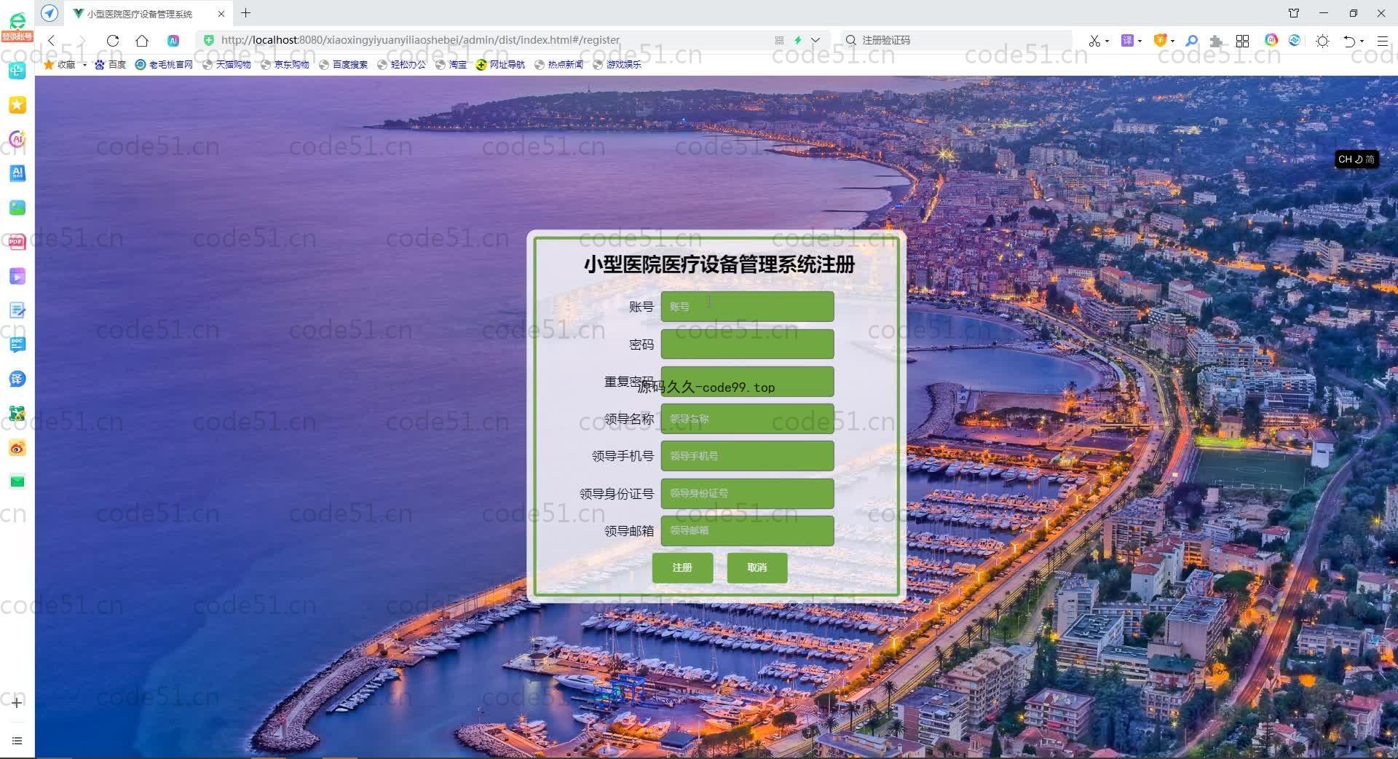Open the purple video play sidebar icon
This screenshot has height=759, width=1398.
click(x=17, y=276)
